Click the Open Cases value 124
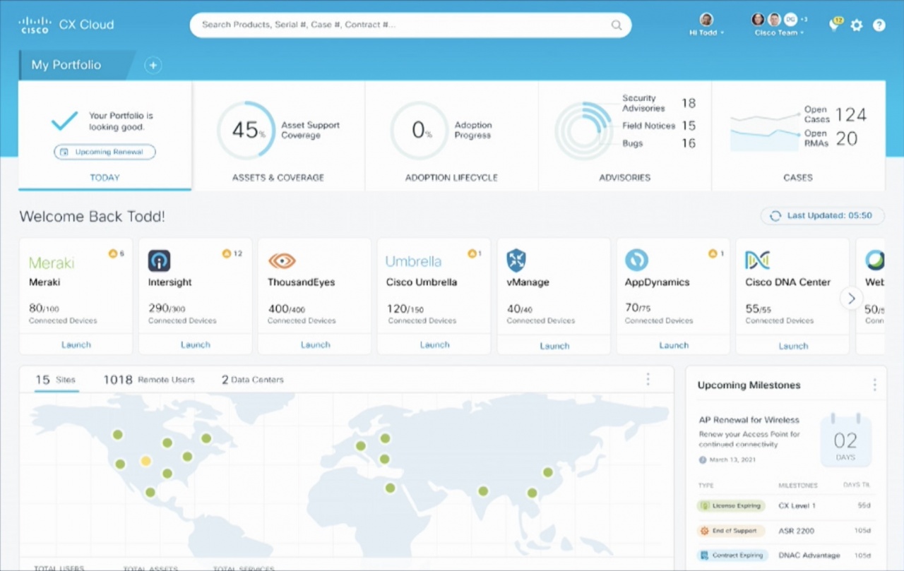The width and height of the screenshot is (904, 571). point(850,114)
